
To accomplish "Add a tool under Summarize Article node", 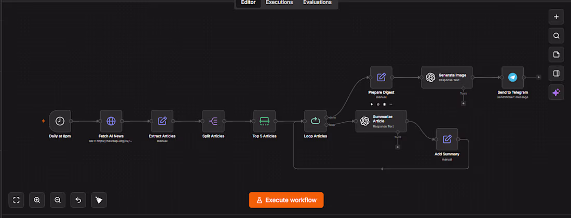I will point(398,147).
